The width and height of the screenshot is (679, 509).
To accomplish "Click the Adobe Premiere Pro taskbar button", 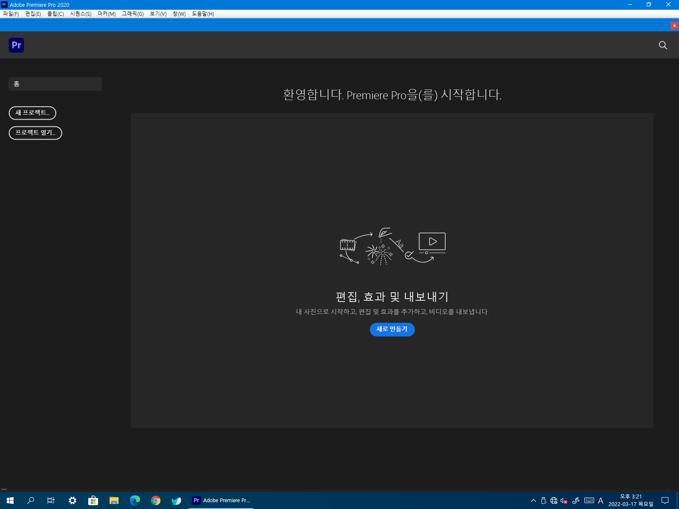I will tap(221, 501).
